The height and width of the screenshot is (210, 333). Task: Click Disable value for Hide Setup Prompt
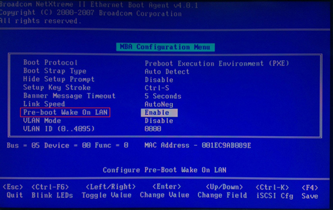click(x=159, y=80)
